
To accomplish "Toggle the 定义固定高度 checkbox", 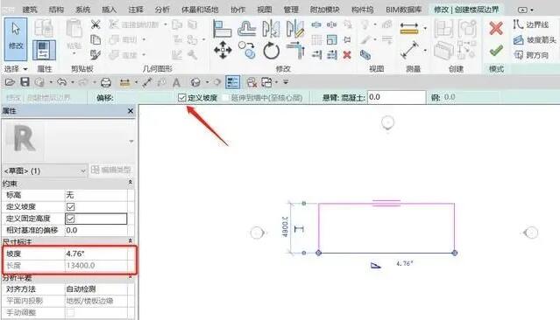I will [x=70, y=219].
